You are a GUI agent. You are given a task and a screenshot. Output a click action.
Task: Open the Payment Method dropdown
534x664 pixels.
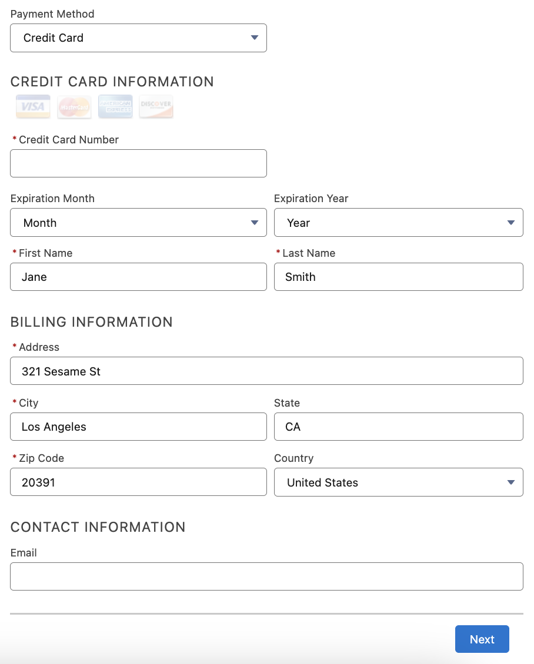pyautogui.click(x=138, y=38)
